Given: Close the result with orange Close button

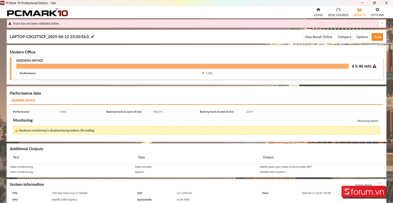Looking at the screenshot, I should tap(377, 37).
